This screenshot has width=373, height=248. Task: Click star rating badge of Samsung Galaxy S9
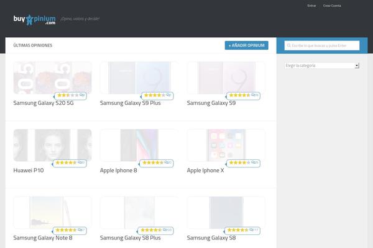tap(243, 95)
